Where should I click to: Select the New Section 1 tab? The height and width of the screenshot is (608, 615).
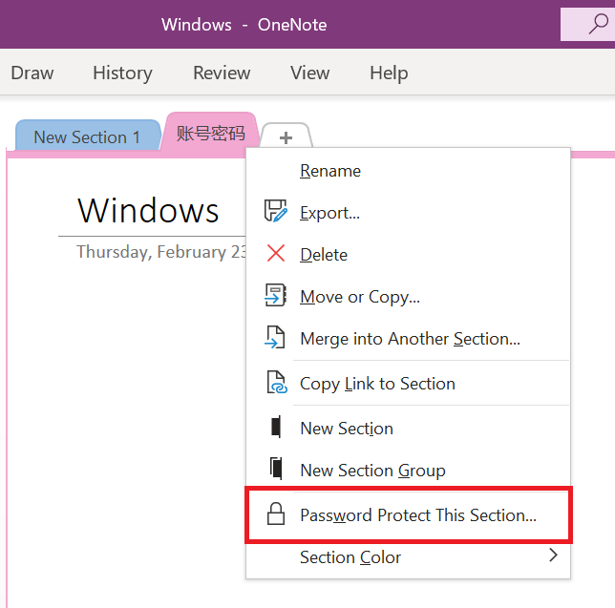coord(88,136)
